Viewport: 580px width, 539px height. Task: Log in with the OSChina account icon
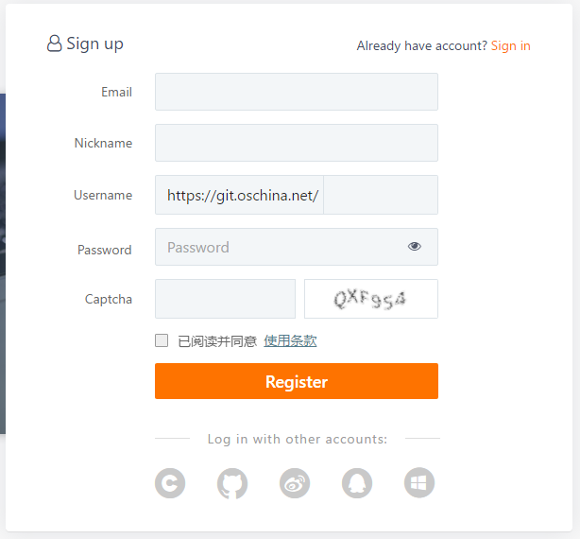click(x=170, y=483)
